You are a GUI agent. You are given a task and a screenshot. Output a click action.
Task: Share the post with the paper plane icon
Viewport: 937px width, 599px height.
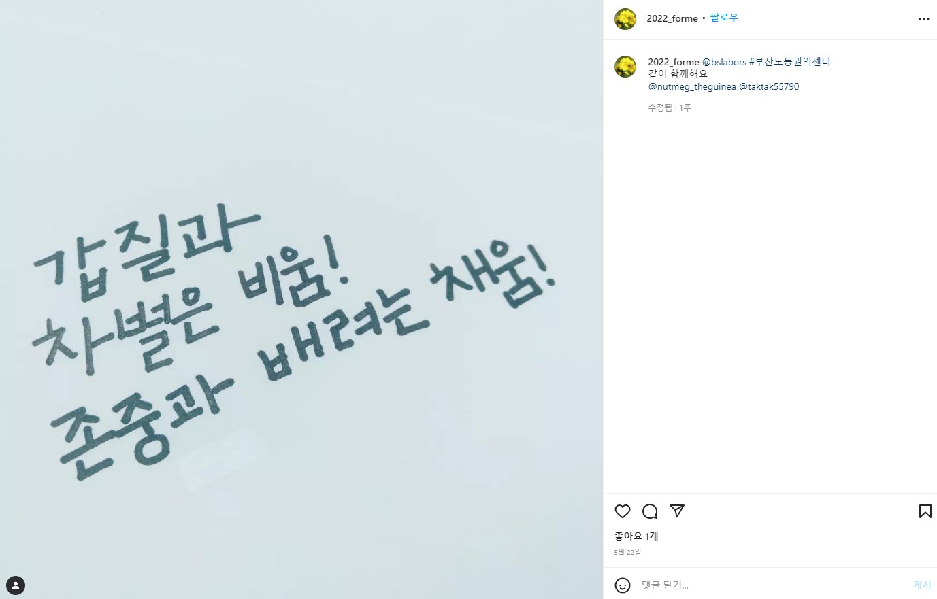coord(677,511)
